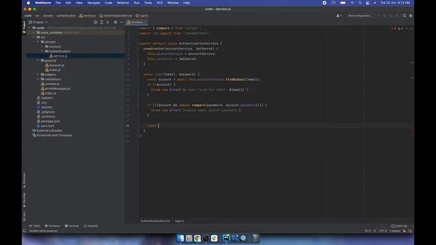Image resolution: width=436 pixels, height=245 pixels.
Task: Click Add Configuration button
Action: [x=360, y=16]
